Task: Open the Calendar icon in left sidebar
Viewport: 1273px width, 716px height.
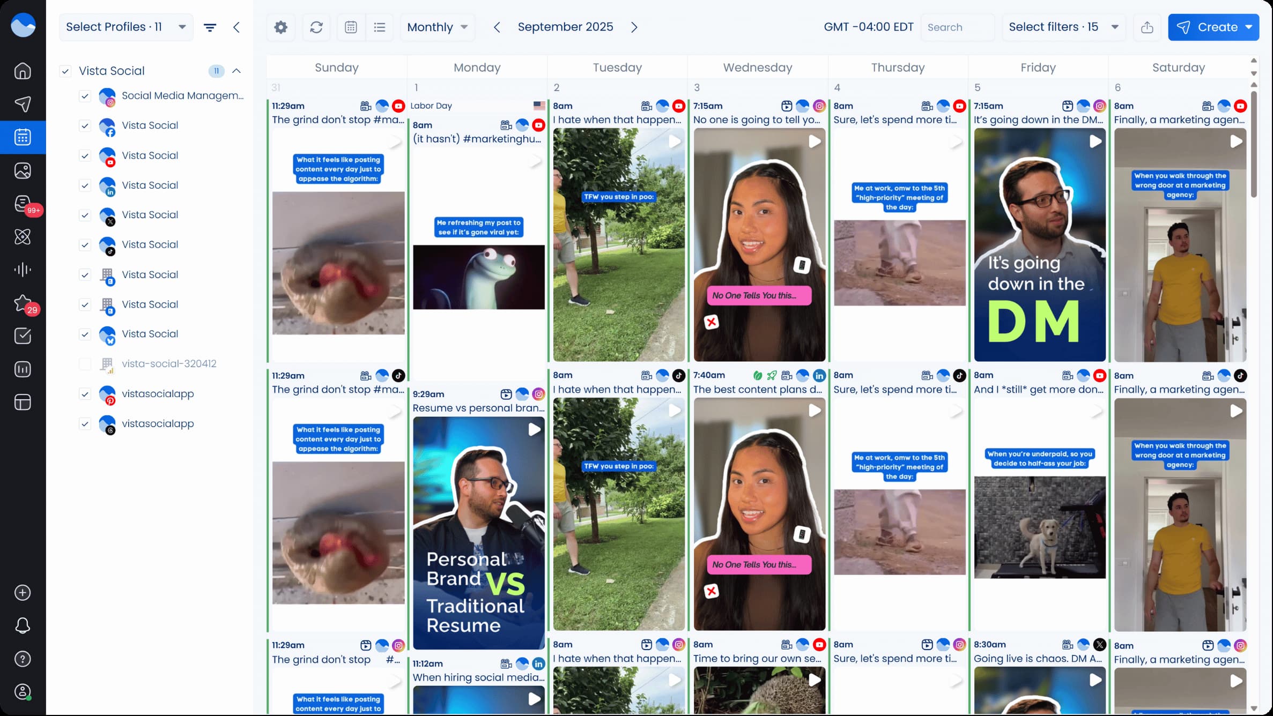Action: 23,137
